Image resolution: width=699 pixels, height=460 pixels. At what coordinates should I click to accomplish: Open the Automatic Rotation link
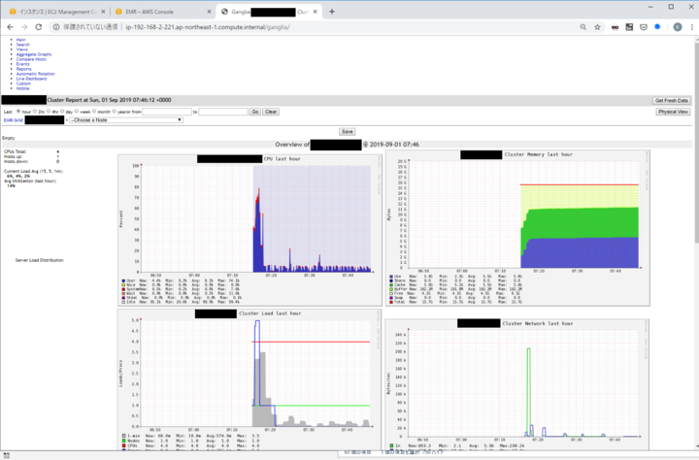pyautogui.click(x=36, y=74)
